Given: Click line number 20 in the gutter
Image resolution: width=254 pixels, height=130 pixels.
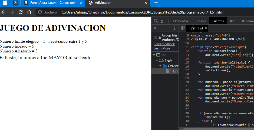Looking at the screenshot, I should [187, 82].
